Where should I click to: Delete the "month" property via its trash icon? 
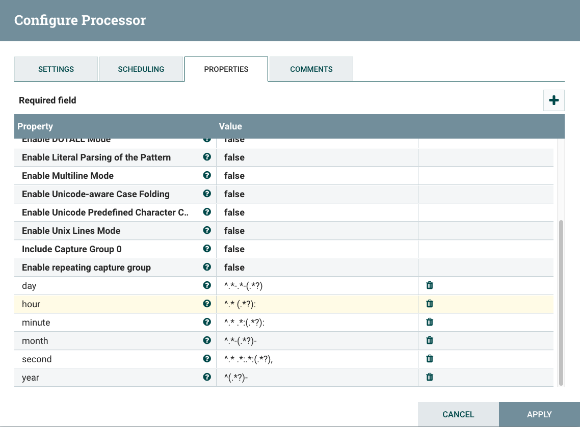(x=429, y=340)
